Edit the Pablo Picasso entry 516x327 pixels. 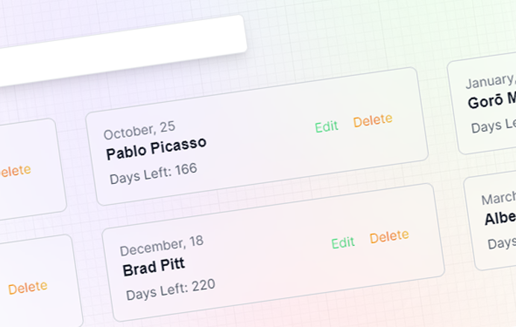(327, 127)
